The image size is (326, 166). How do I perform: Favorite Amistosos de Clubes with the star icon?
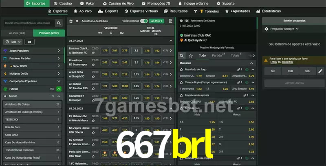pyautogui.click(x=71, y=21)
